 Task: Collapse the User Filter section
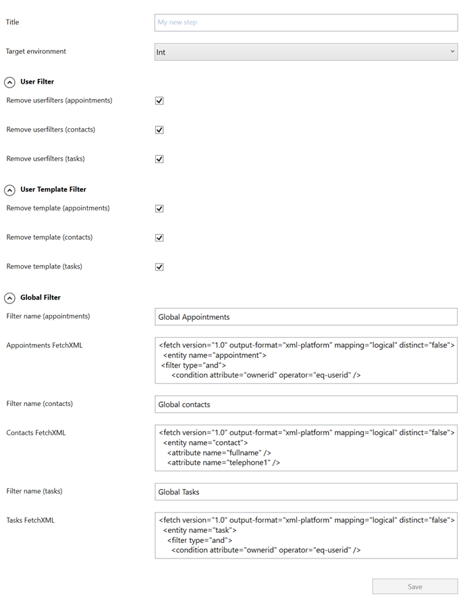(9, 82)
